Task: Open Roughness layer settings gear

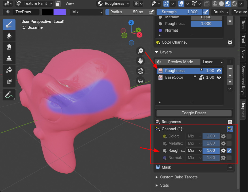Action: pos(230,122)
